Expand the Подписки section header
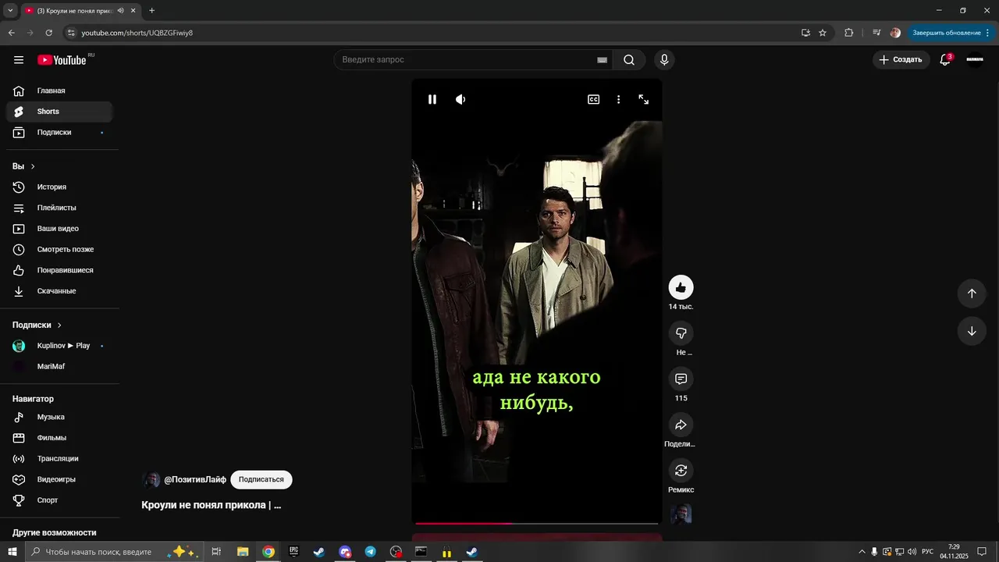Screen dimensions: 999x562 (37, 325)
